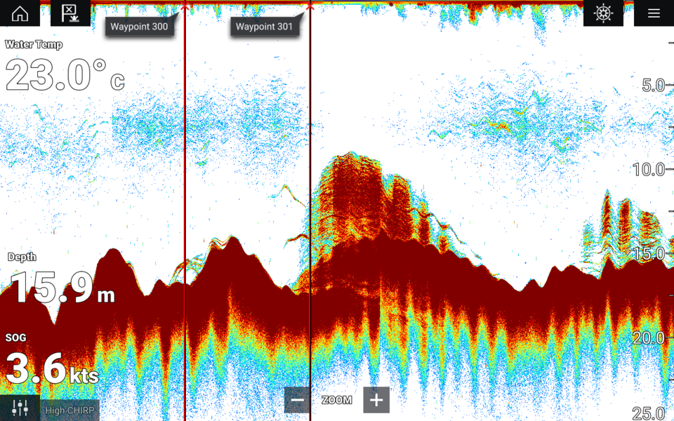Image resolution: width=674 pixels, height=421 pixels.
Task: Click the 25.0 depth scale mark
Action: point(648,413)
